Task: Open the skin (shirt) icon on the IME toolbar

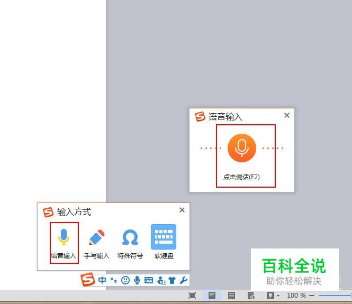Action: point(172,280)
